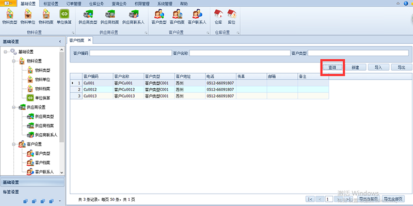Open 客户类型 from the ribbon toolbar
413x206 pixels.
click(x=159, y=17)
